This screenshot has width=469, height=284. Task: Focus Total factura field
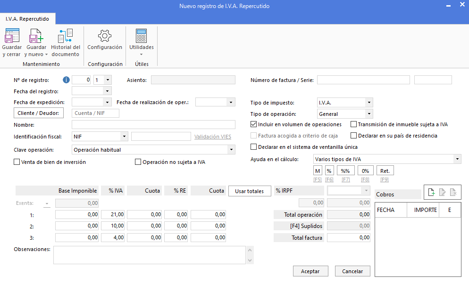pos(349,238)
